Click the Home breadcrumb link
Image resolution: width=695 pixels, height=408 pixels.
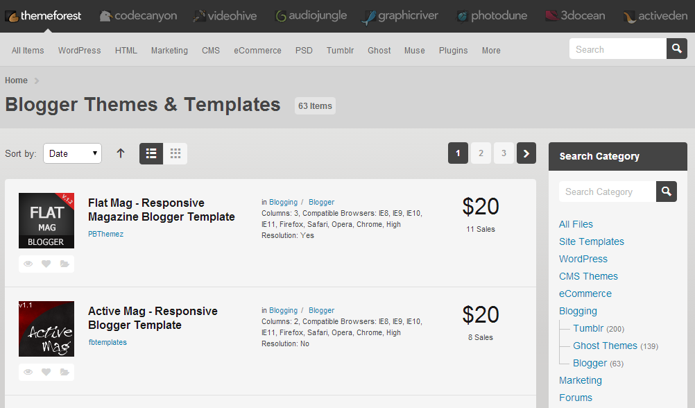click(16, 80)
